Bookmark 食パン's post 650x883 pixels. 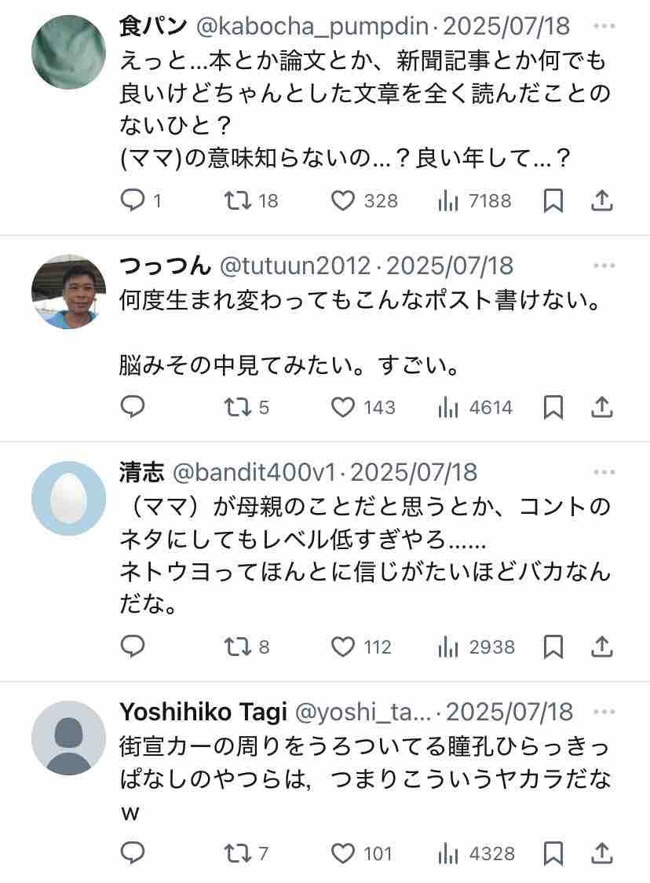point(553,201)
